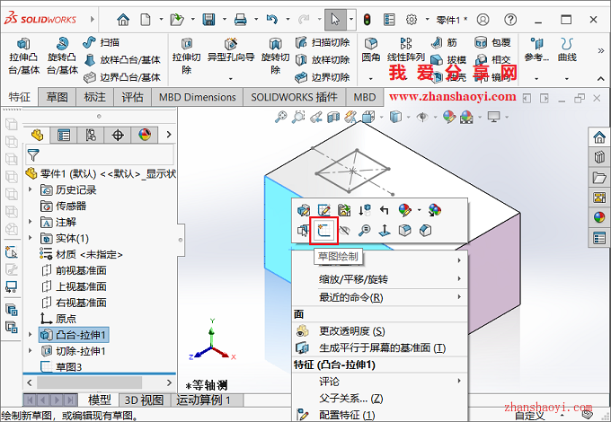
Task: Expand the 注解 tree node
Action: point(30,222)
